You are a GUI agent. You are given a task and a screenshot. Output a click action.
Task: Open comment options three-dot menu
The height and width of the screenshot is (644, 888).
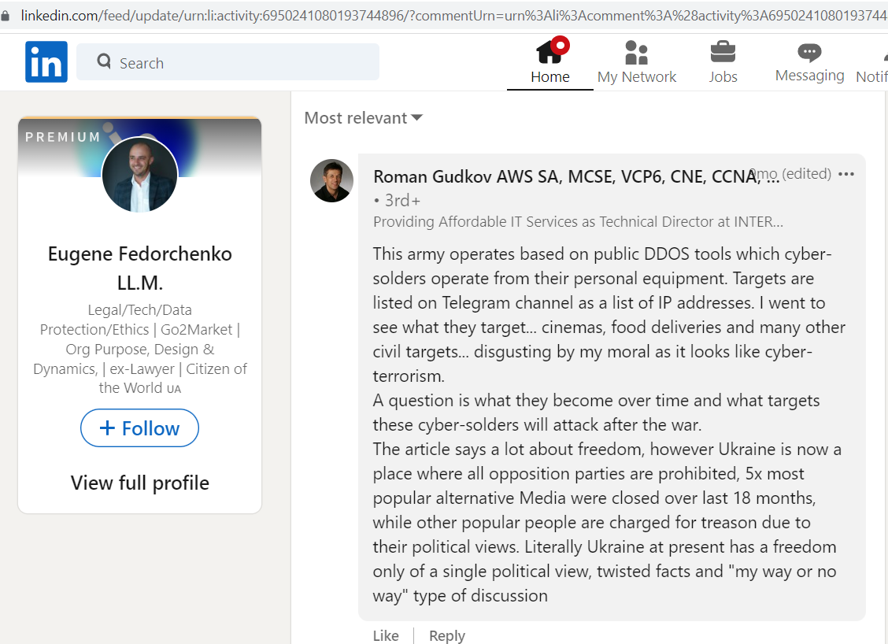click(x=846, y=174)
